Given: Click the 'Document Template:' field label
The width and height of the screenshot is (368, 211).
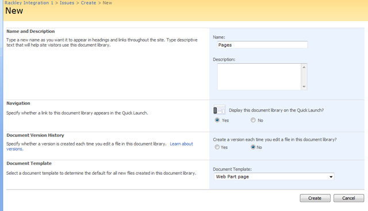Looking at the screenshot, I should [x=232, y=169].
